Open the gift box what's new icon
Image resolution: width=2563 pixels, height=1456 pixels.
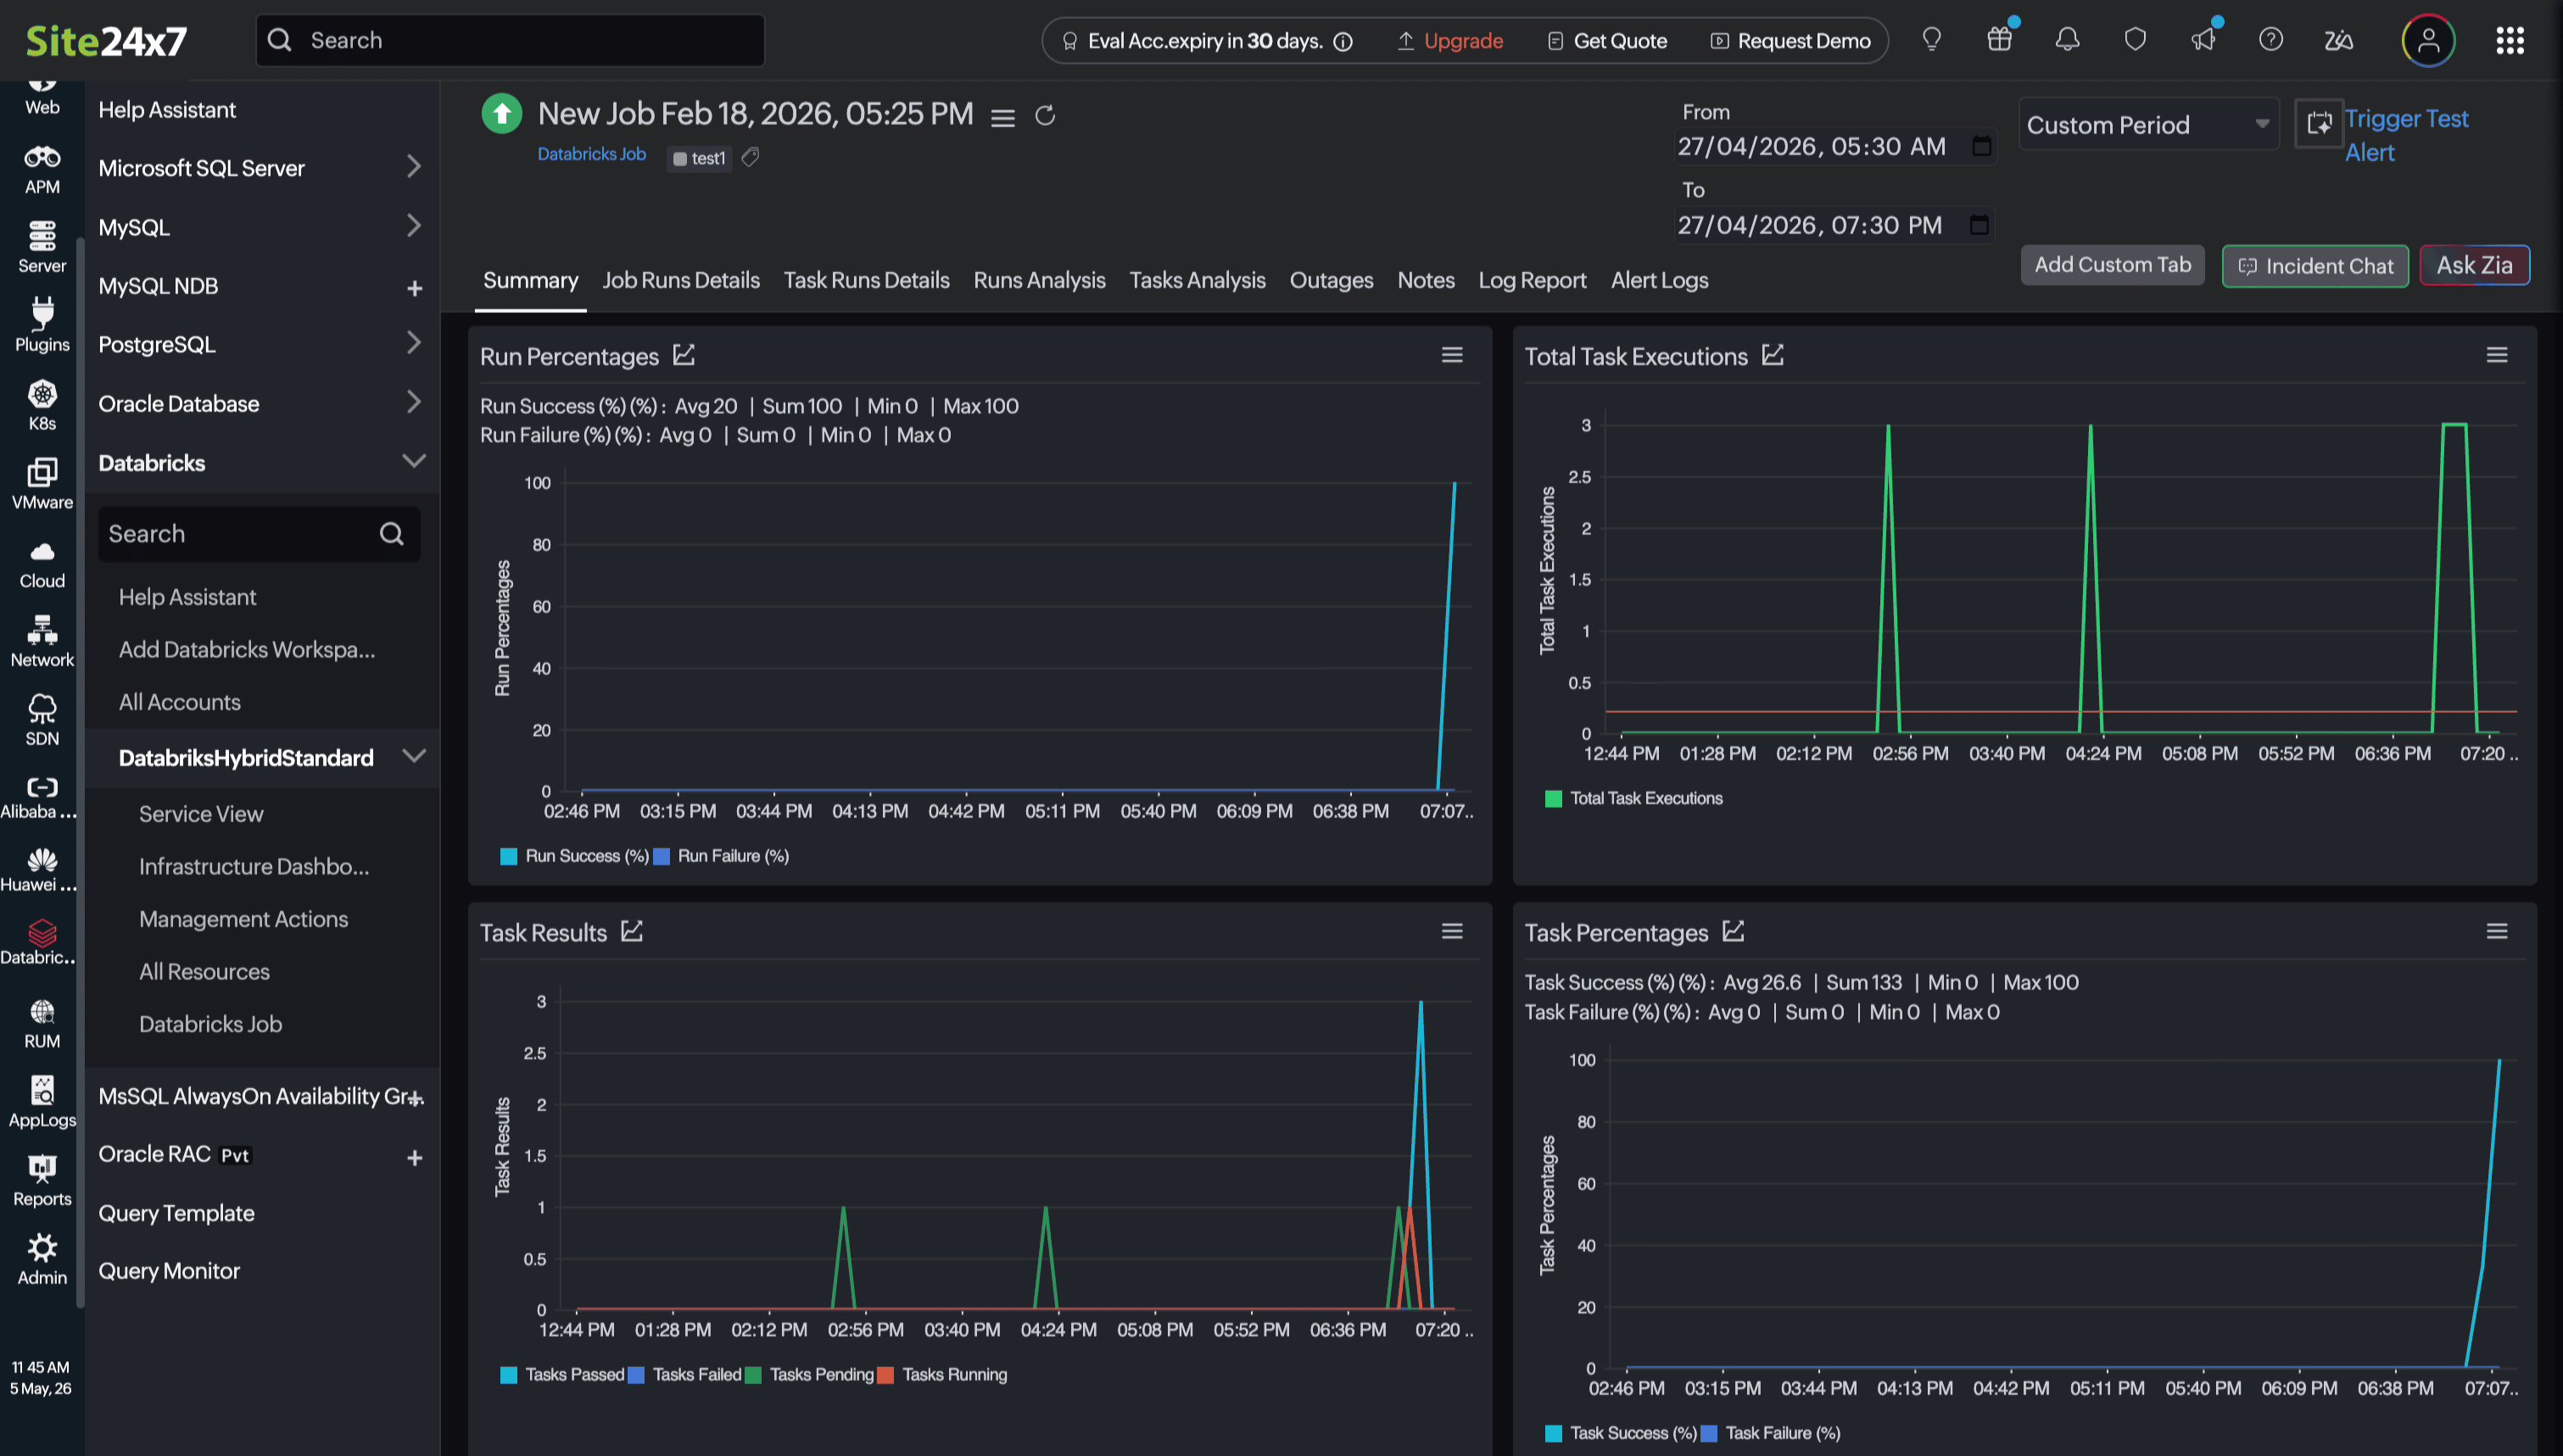(x=1999, y=40)
